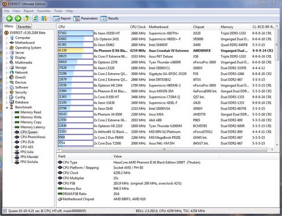Select CPU ZLib benchmark

(27, 142)
